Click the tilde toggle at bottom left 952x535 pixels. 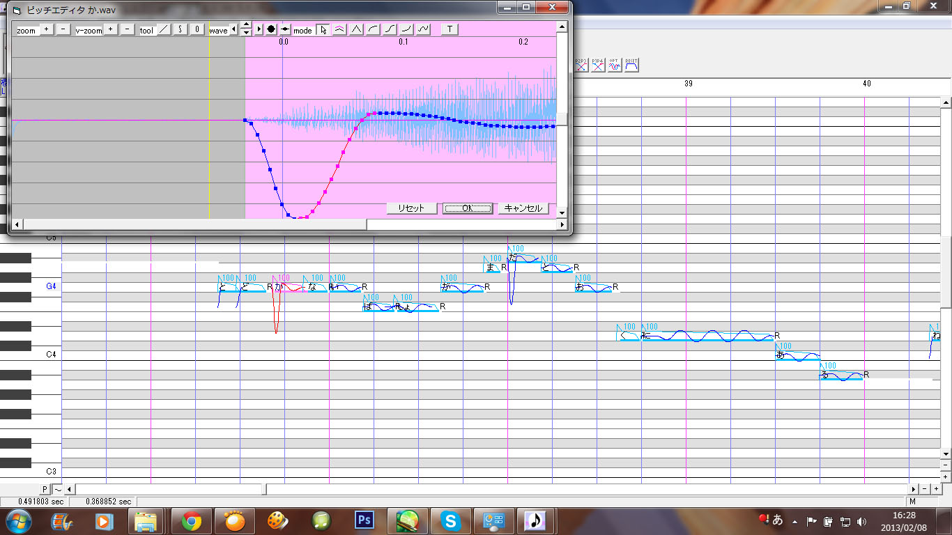coord(57,489)
